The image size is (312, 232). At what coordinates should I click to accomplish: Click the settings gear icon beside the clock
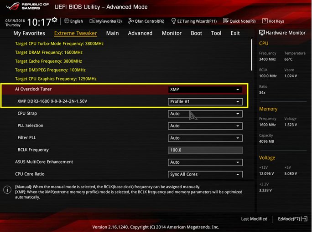55,20
